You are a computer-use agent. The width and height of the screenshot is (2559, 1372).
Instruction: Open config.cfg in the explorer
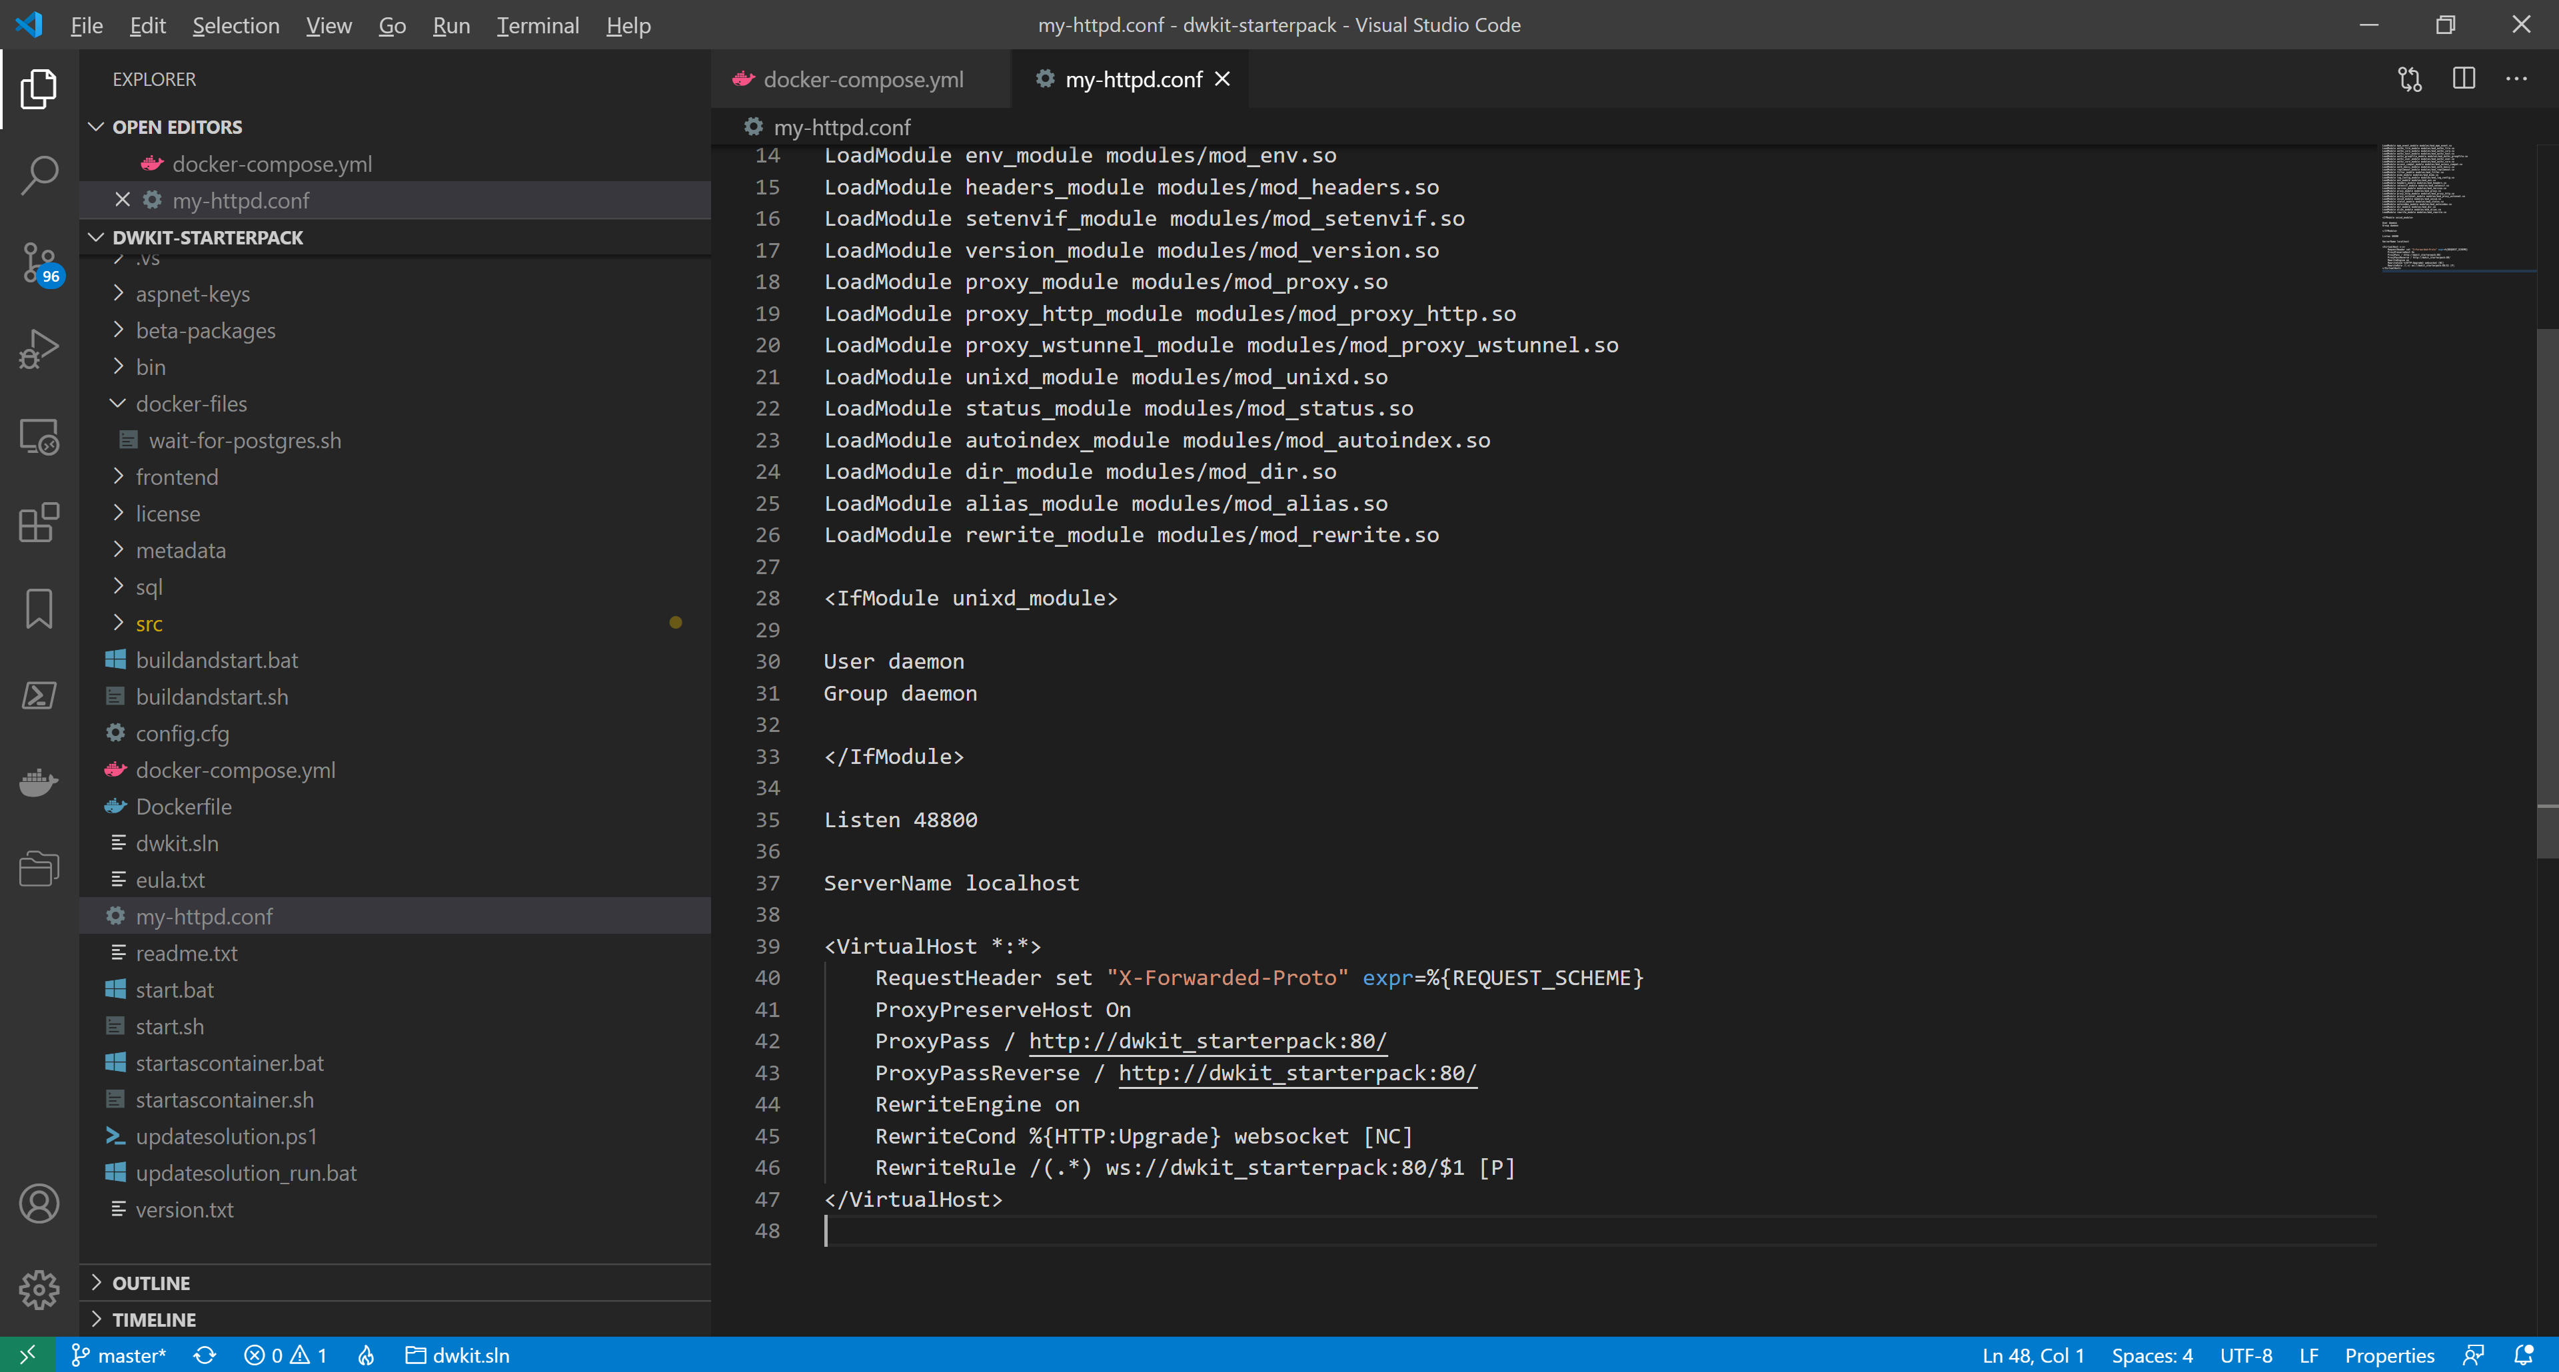pos(183,734)
